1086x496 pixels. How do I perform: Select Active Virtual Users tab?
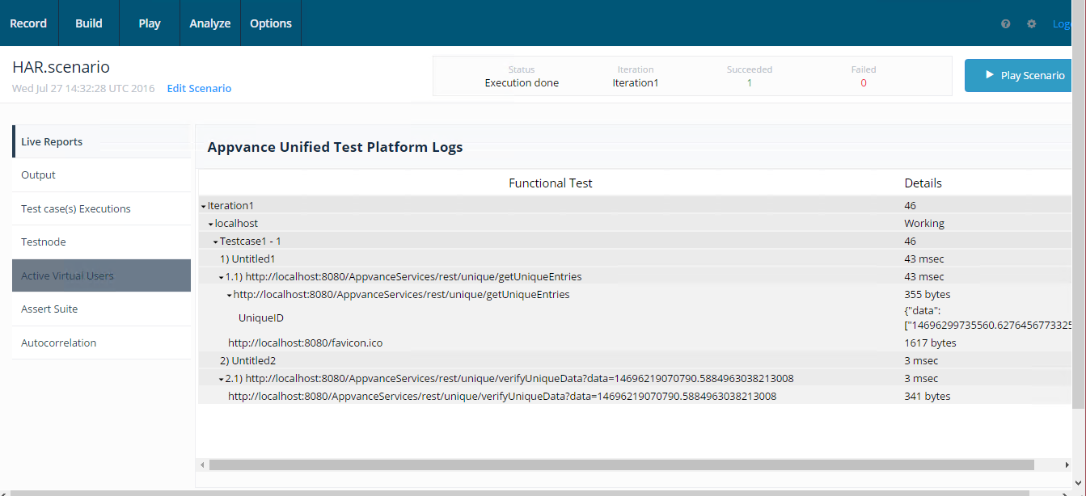click(x=102, y=275)
